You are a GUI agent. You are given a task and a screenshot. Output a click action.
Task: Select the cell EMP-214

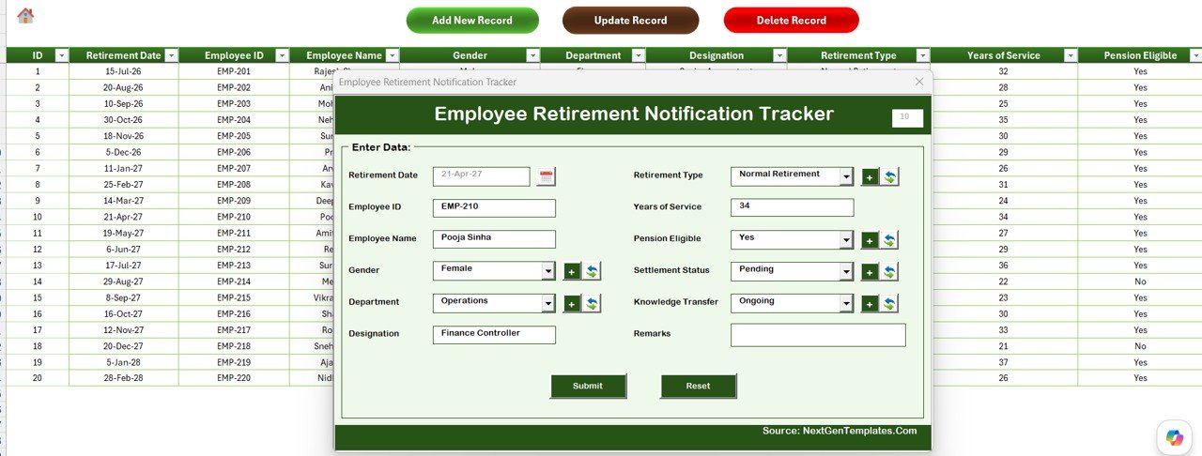[x=234, y=281]
